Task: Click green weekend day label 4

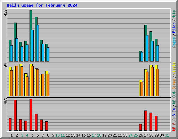Action: [x=27, y=135]
